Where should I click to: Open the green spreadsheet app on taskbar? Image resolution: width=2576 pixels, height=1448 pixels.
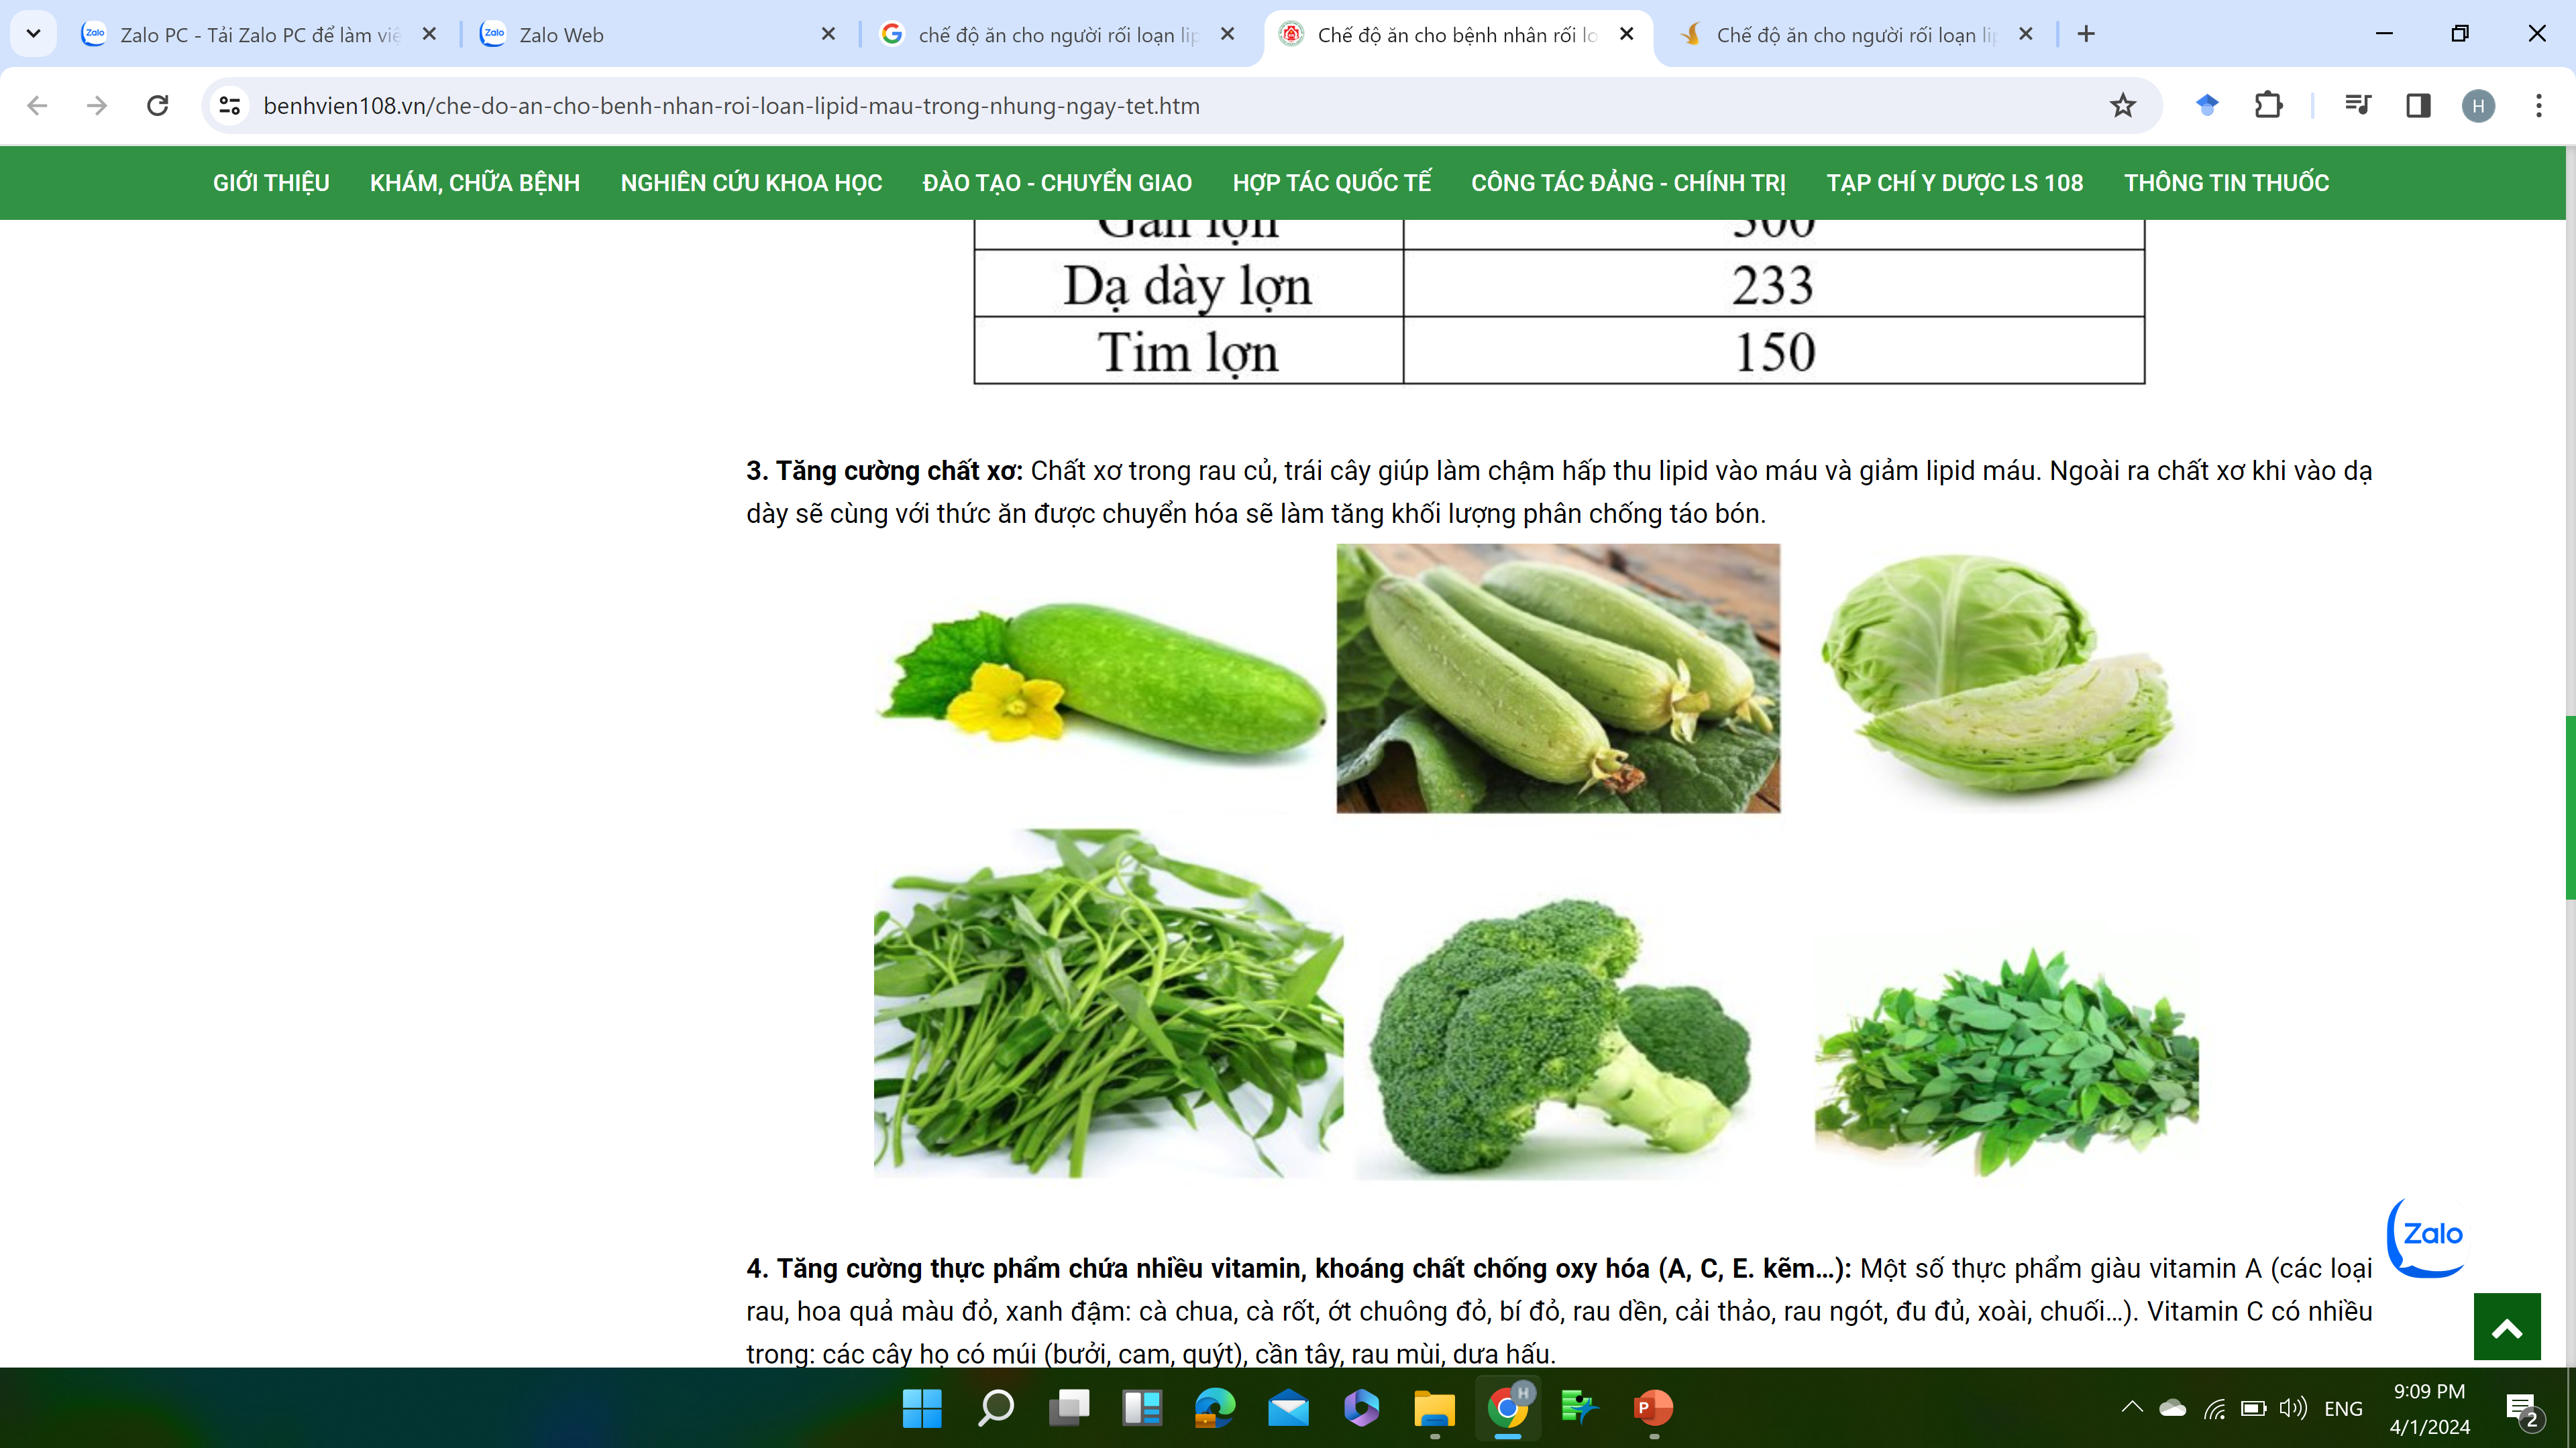tap(1581, 1408)
